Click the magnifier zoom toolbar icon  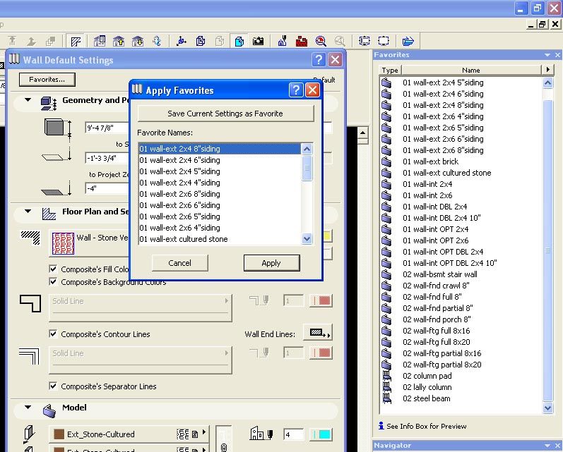click(321, 41)
